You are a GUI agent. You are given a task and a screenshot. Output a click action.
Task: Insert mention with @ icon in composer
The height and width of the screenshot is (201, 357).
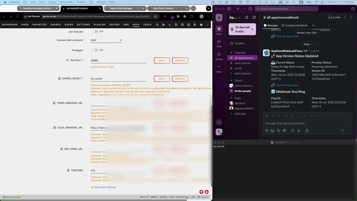click(x=284, y=130)
